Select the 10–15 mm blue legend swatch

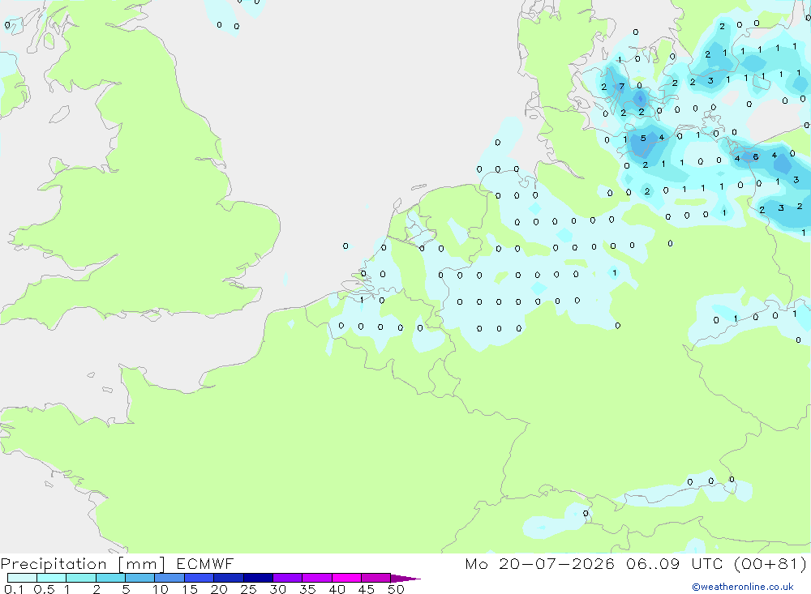pos(169,578)
